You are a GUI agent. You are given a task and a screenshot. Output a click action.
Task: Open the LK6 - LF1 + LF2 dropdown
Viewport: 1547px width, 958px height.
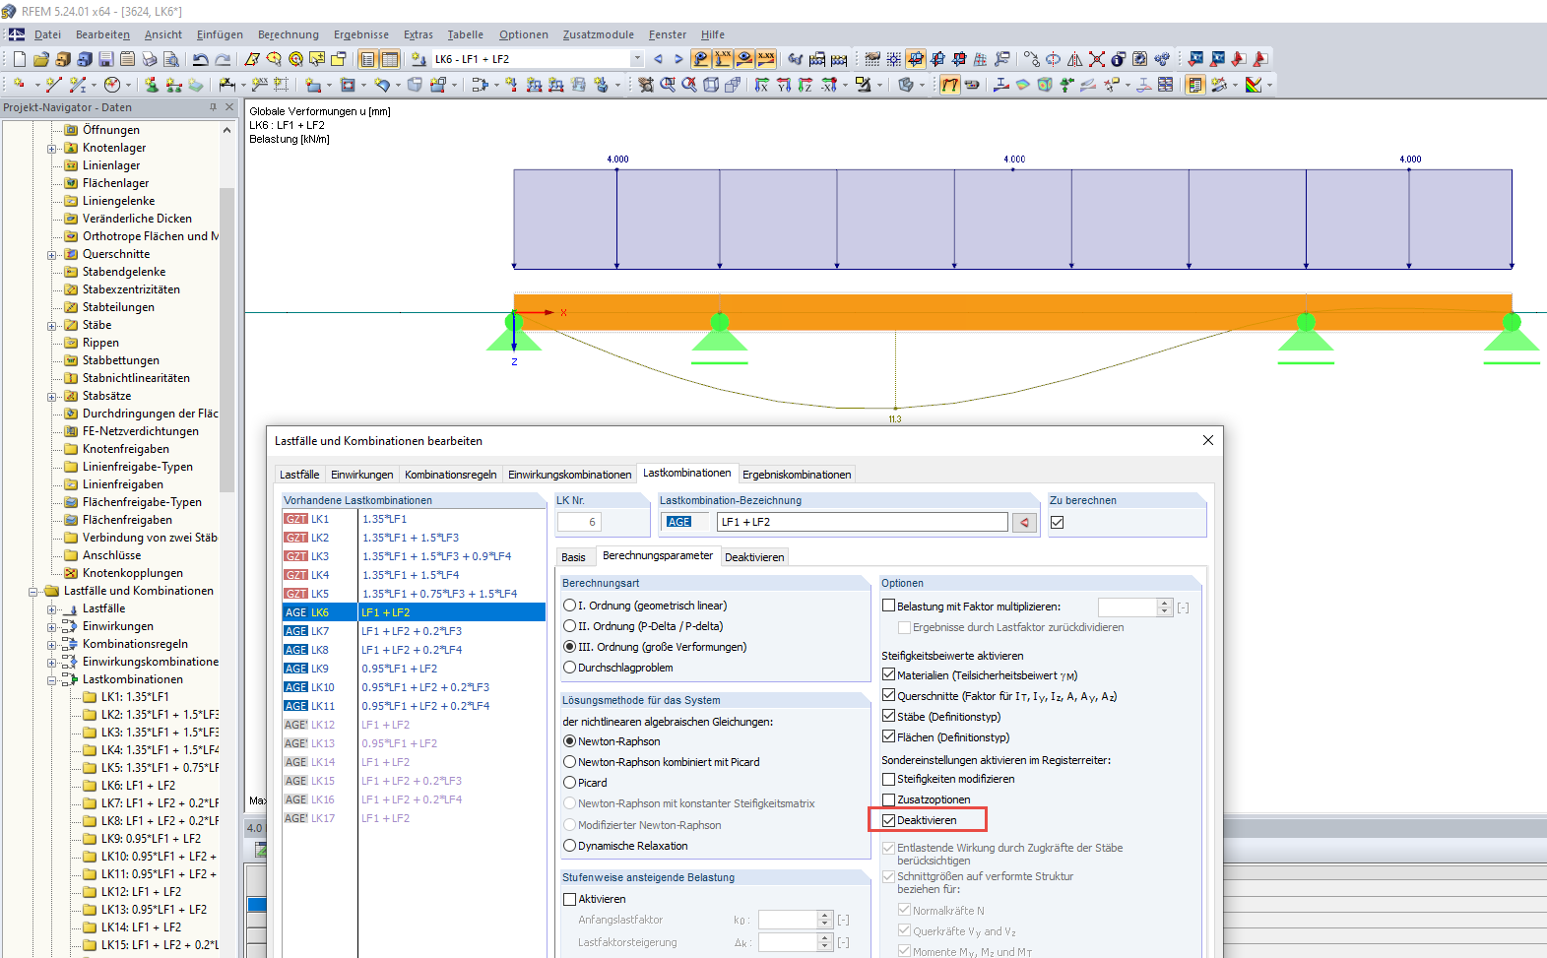pyautogui.click(x=636, y=59)
